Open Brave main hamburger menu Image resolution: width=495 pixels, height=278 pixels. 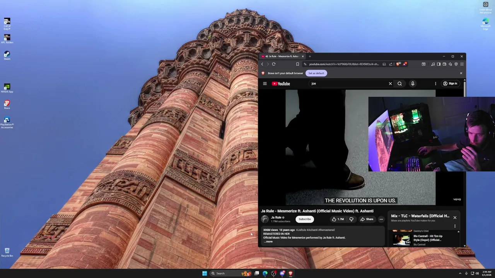462,64
